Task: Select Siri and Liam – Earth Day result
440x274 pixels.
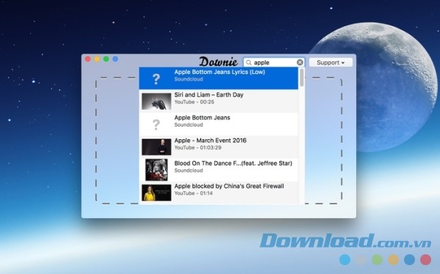Action: [x=219, y=101]
